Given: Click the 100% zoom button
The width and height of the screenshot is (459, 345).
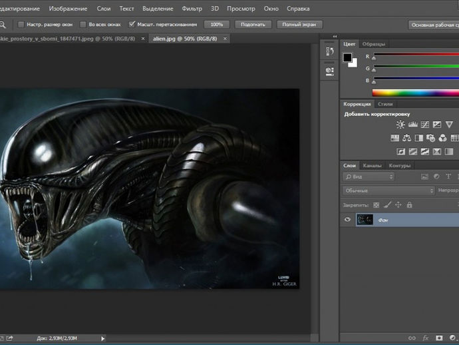Looking at the screenshot, I should pyautogui.click(x=217, y=25).
